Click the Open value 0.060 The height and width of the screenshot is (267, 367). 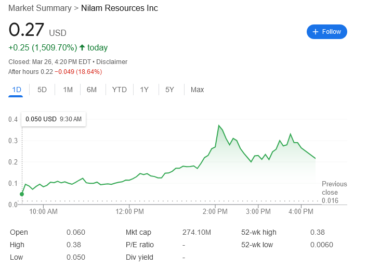point(76,232)
